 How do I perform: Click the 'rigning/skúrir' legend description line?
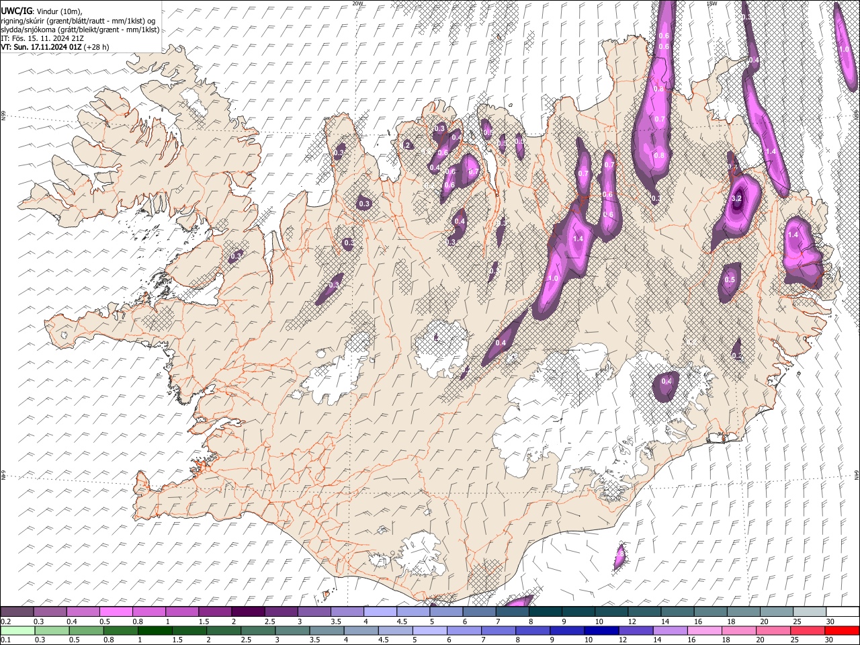[x=79, y=21]
